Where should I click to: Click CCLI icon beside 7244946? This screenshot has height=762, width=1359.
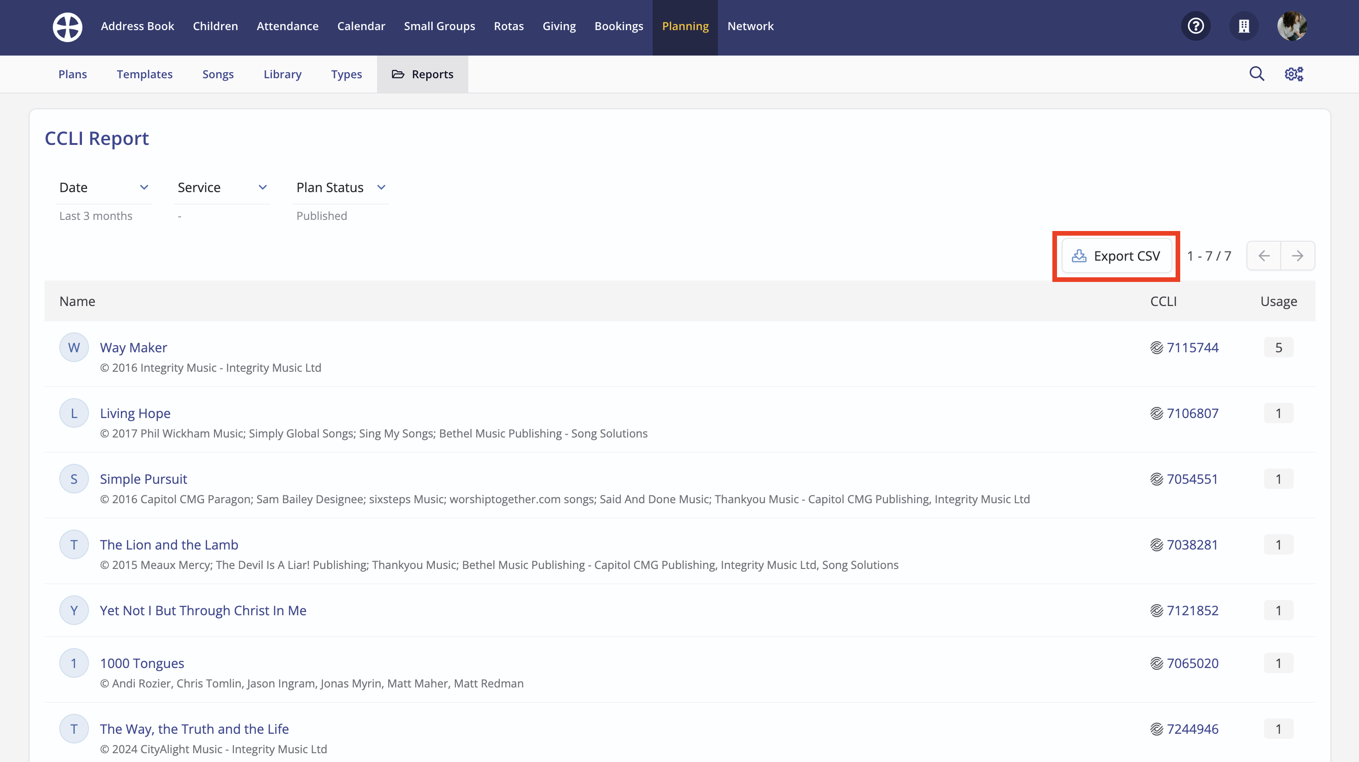click(1157, 729)
